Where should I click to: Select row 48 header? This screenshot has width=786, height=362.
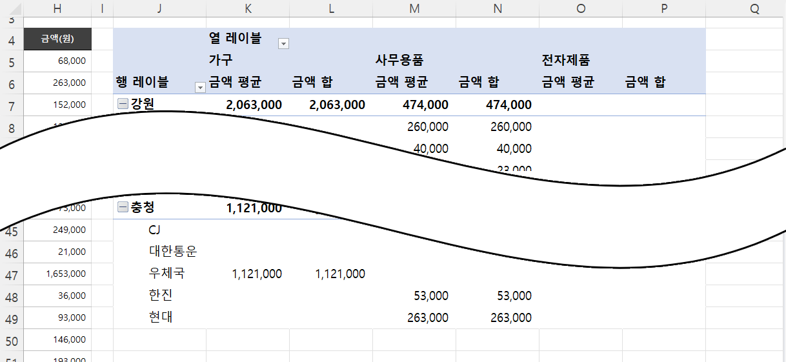(12, 297)
